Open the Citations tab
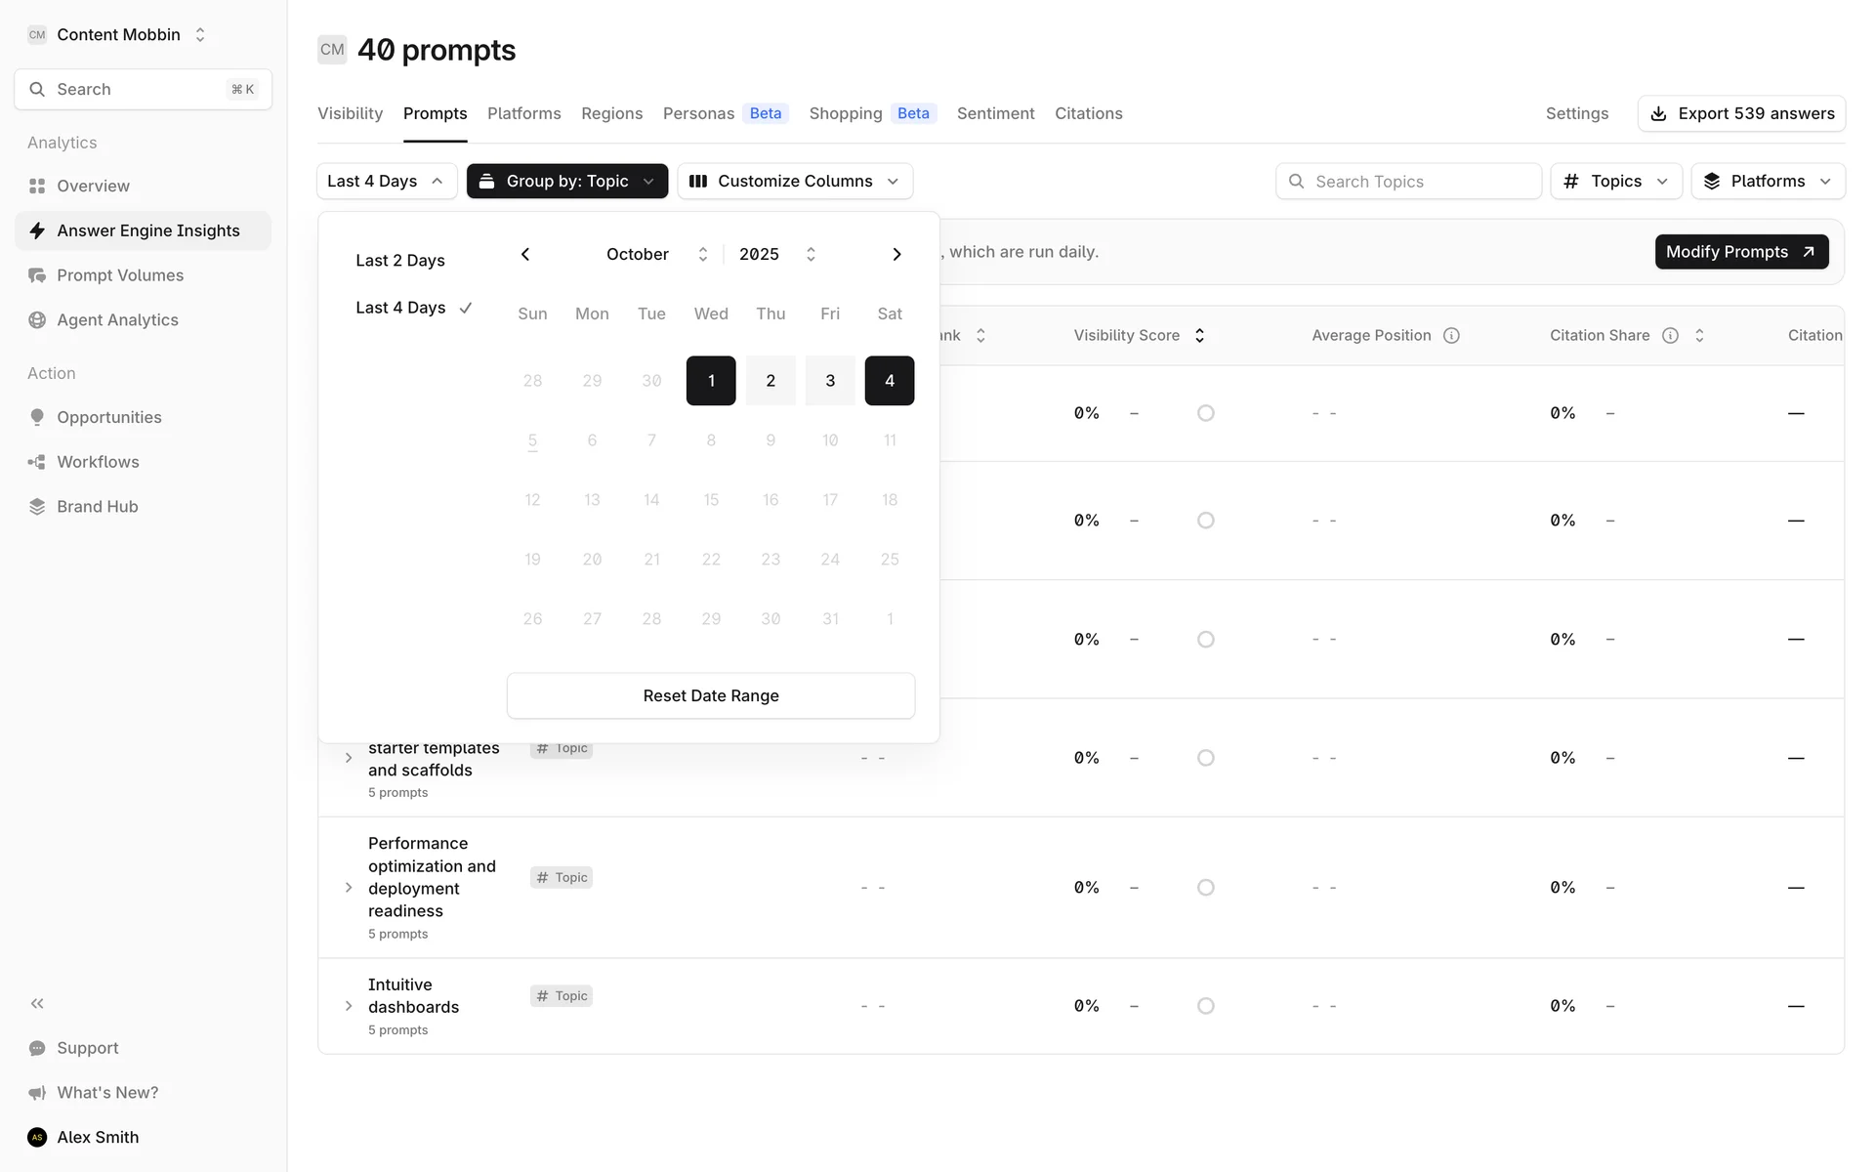This screenshot has width=1875, height=1172. (1088, 113)
